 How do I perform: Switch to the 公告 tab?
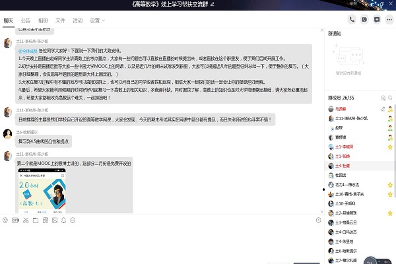pos(26,20)
